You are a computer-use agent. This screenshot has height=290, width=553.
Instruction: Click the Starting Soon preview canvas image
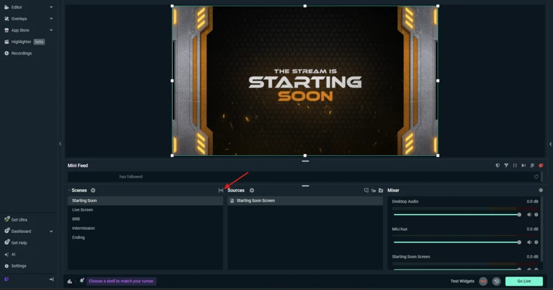305,81
